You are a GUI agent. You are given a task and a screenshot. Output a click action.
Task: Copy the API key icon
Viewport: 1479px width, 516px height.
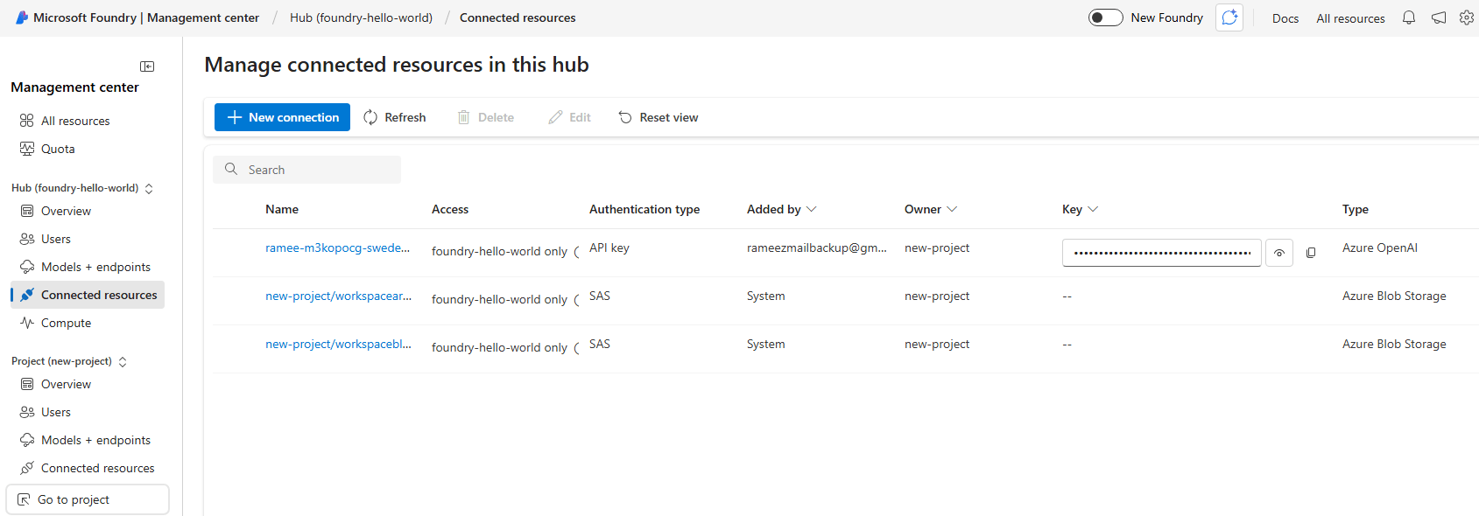pos(1311,253)
